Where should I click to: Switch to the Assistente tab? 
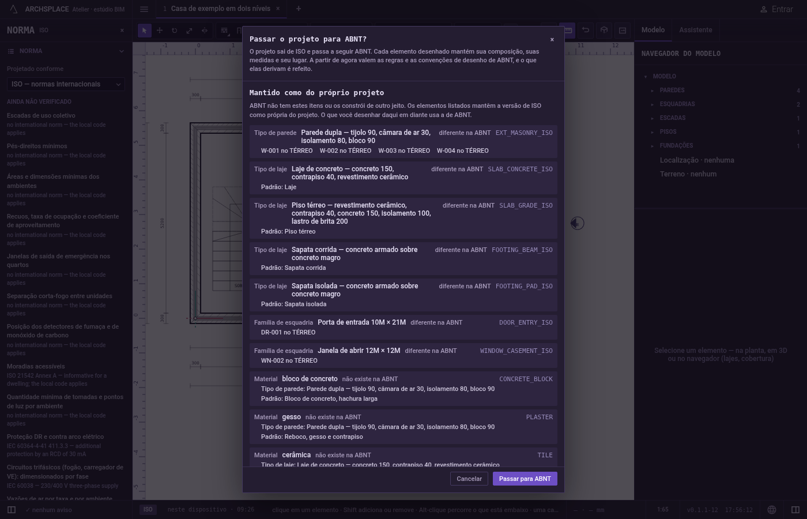point(696,30)
